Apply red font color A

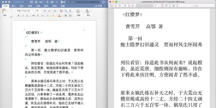coord(59,16)
